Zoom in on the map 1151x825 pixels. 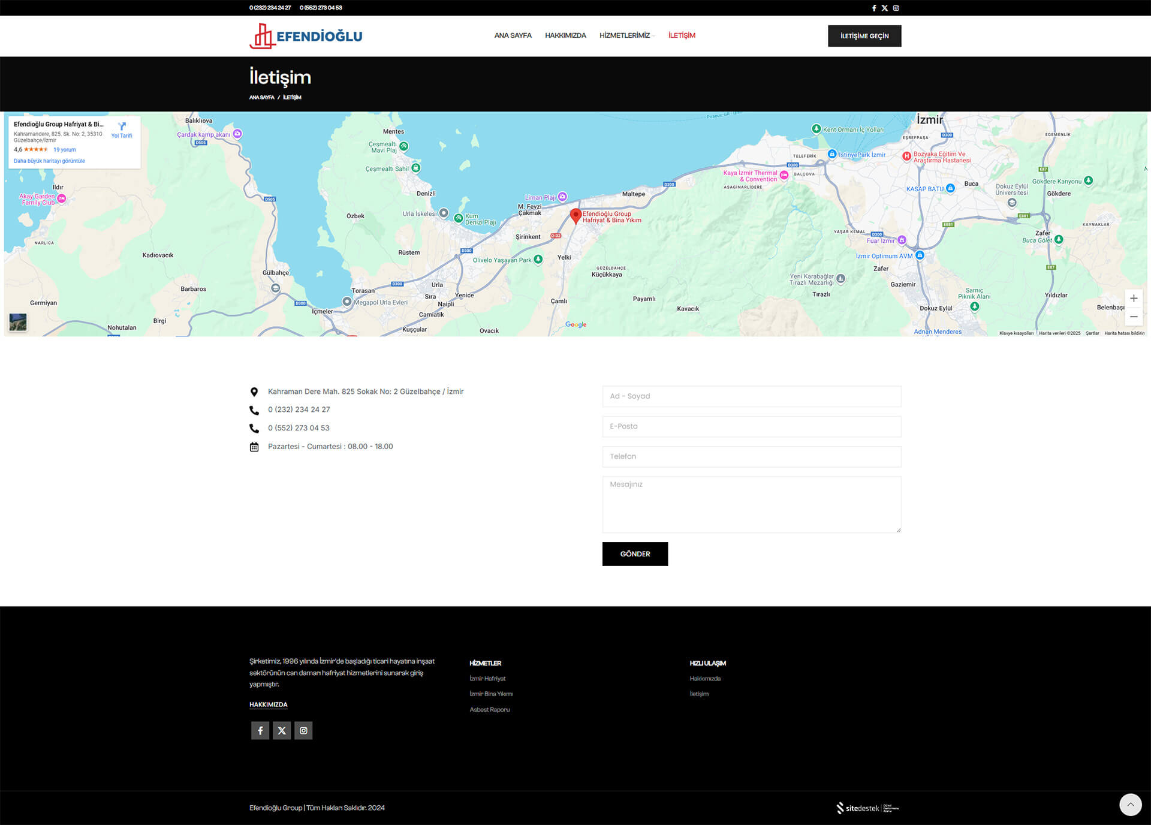point(1133,298)
